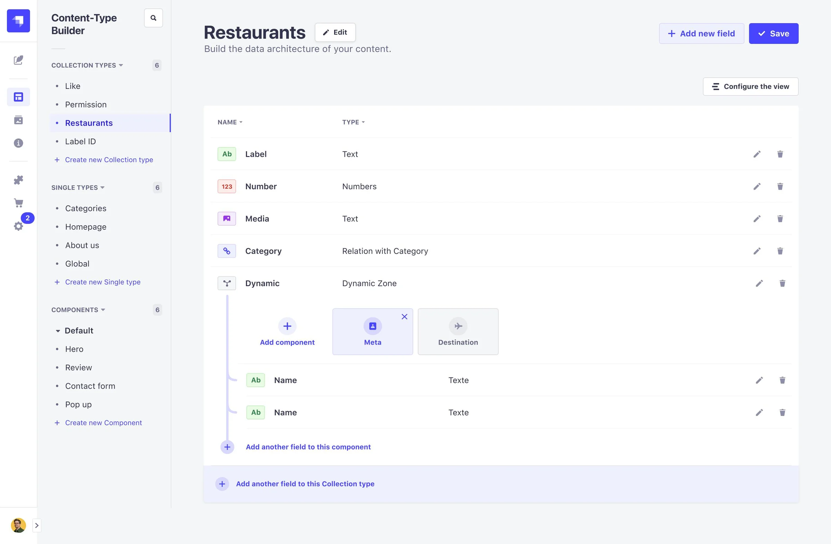Open Settings gear icon with badge
Screen dimensions: 831x544
coord(18,226)
